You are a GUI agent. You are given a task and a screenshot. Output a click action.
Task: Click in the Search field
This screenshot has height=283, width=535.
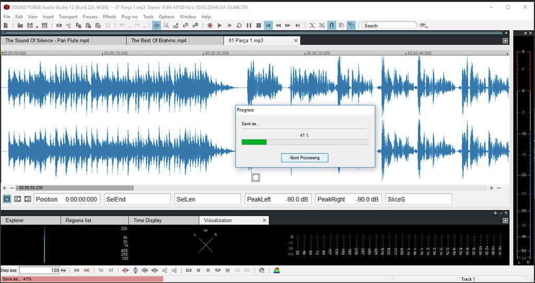coord(389,26)
